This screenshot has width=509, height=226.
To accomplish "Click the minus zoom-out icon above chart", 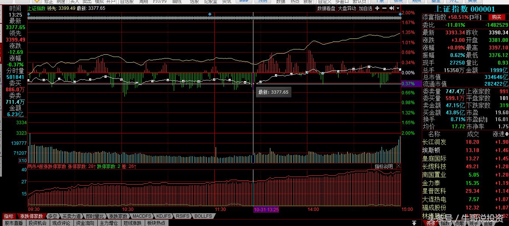I will click(x=384, y=8).
